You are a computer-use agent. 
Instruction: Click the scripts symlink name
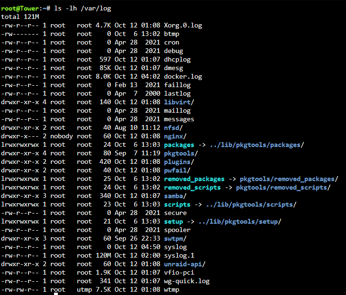pyautogui.click(x=177, y=205)
